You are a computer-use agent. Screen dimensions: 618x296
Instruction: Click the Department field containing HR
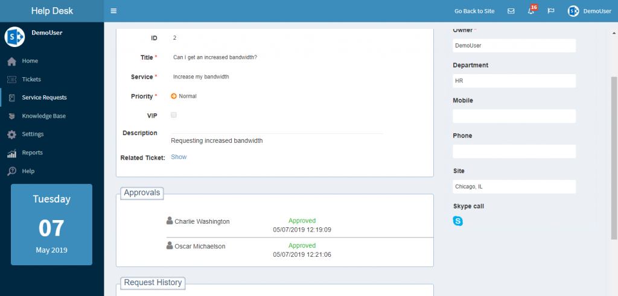point(514,81)
